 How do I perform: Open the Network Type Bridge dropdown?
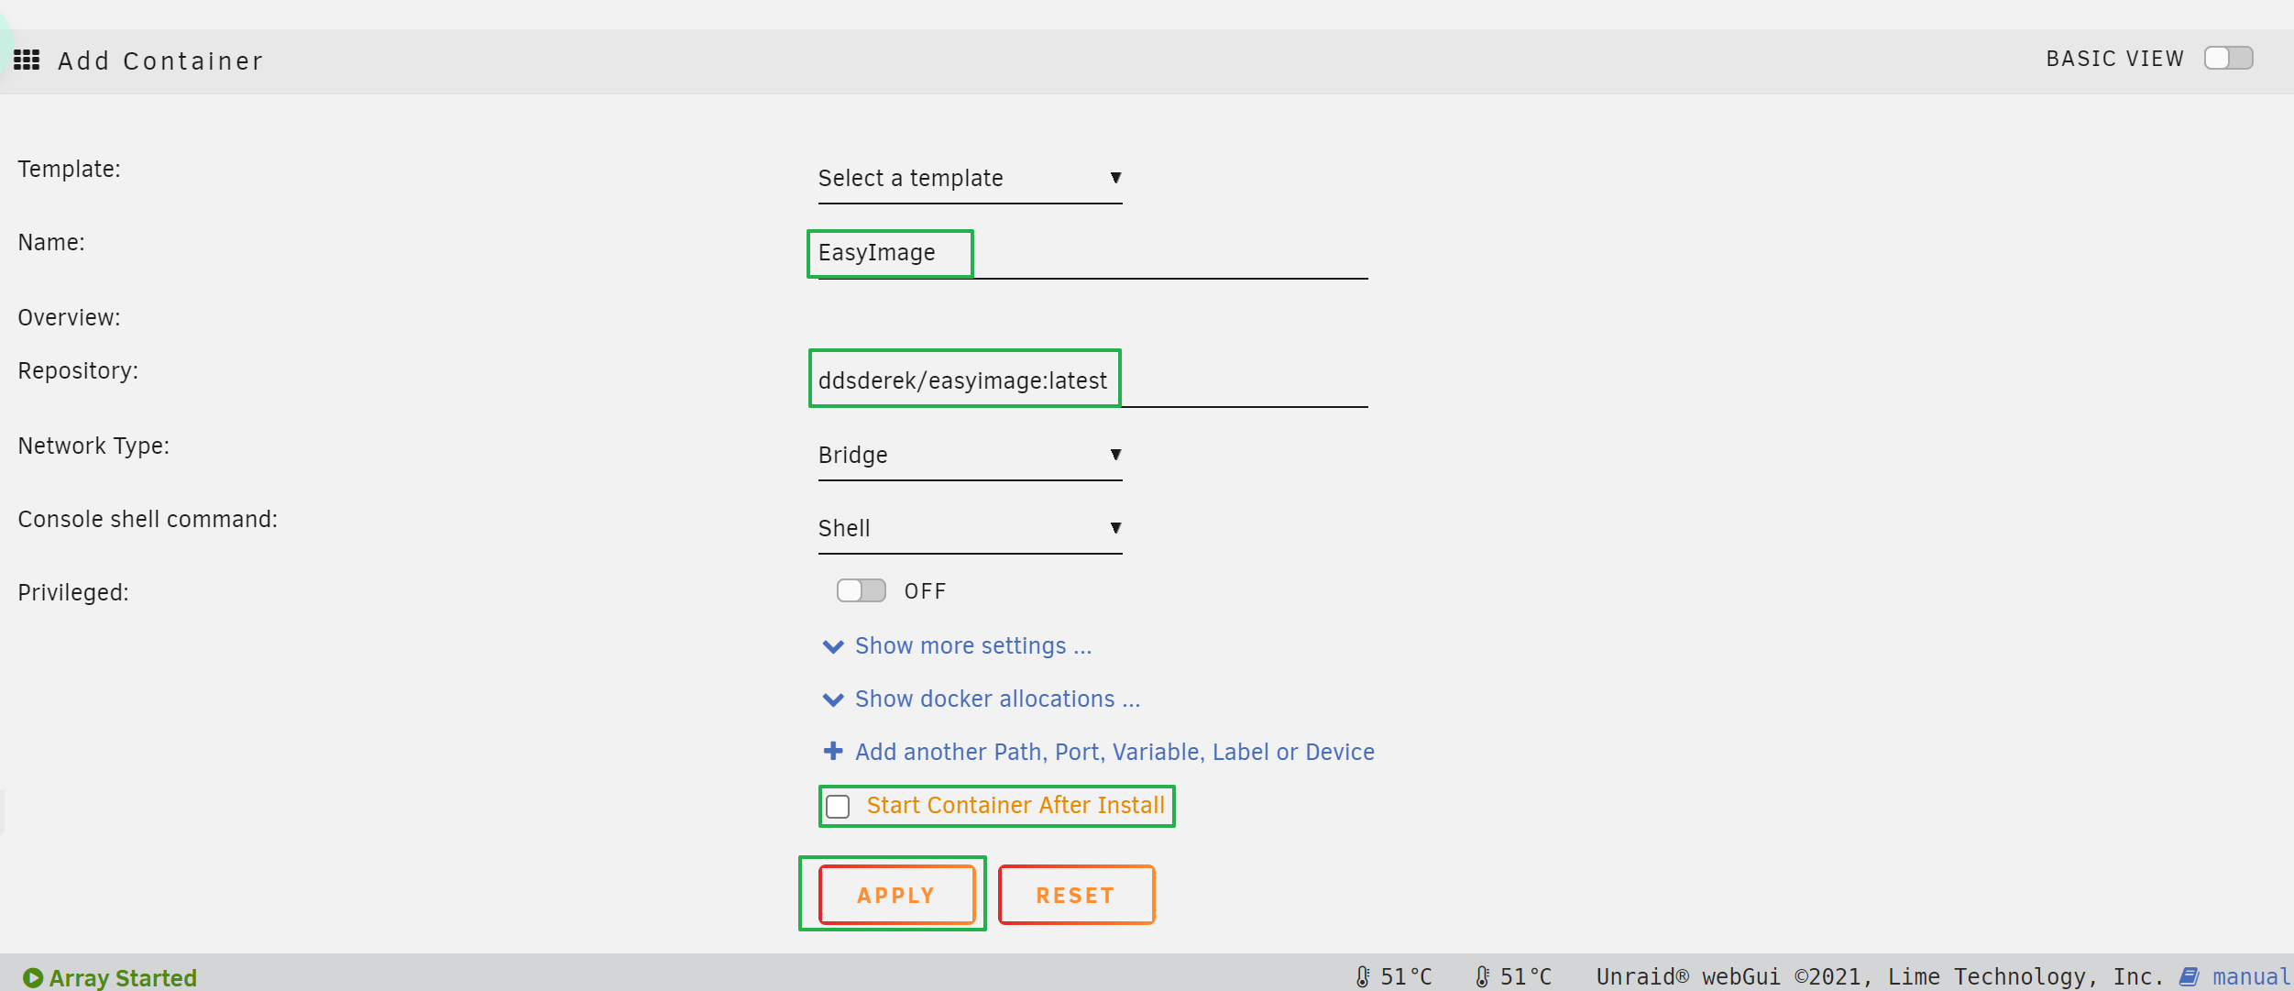coord(970,456)
